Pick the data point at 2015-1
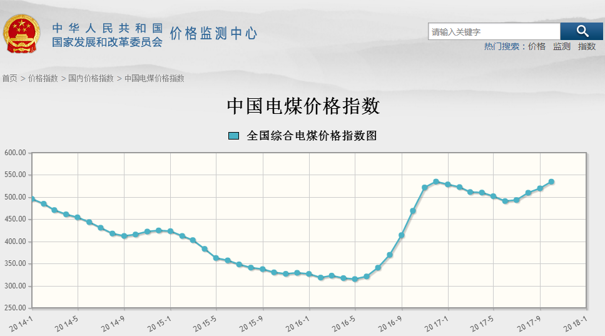The width and height of the screenshot is (605, 336). (170, 232)
